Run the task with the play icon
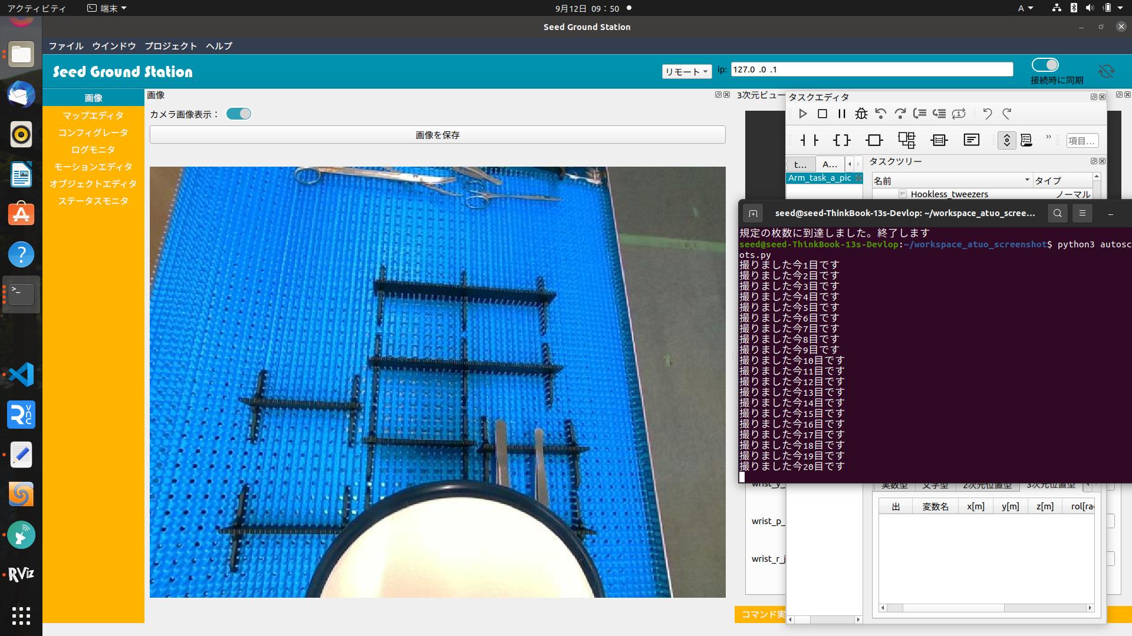1132x636 pixels. 802,114
